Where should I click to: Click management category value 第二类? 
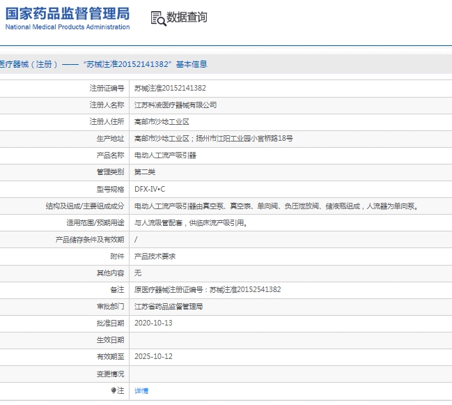point(145,172)
